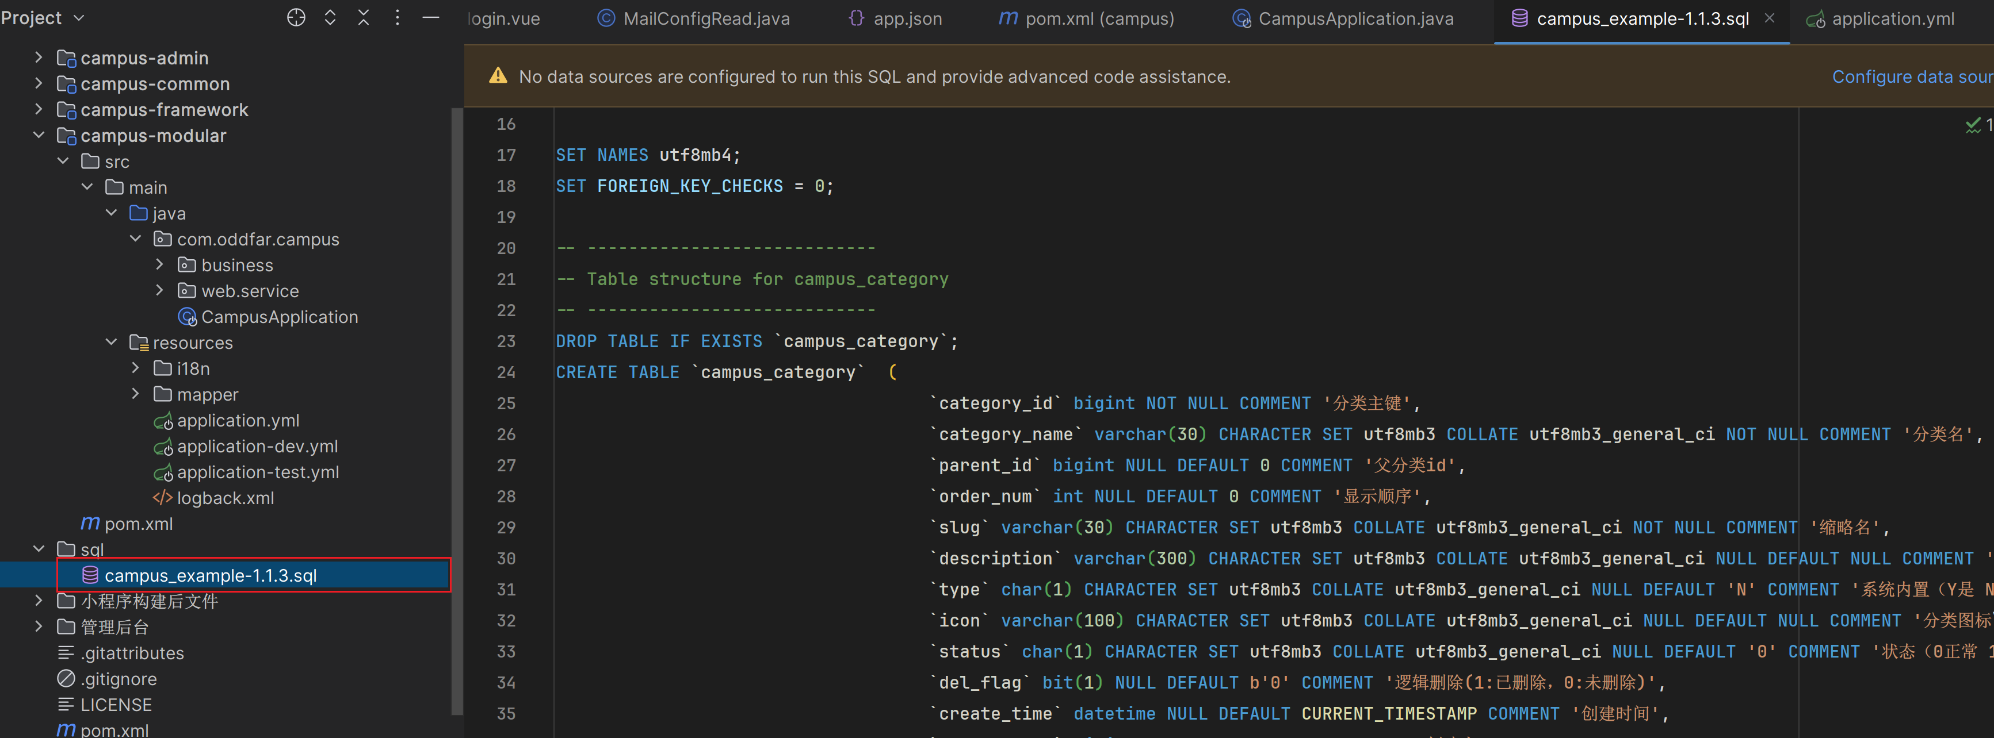
Task: Collapse the sql folder
Action: tap(39, 549)
